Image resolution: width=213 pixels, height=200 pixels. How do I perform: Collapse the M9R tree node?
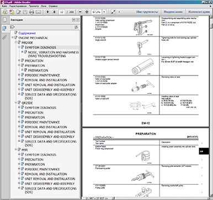click(x=16, y=149)
